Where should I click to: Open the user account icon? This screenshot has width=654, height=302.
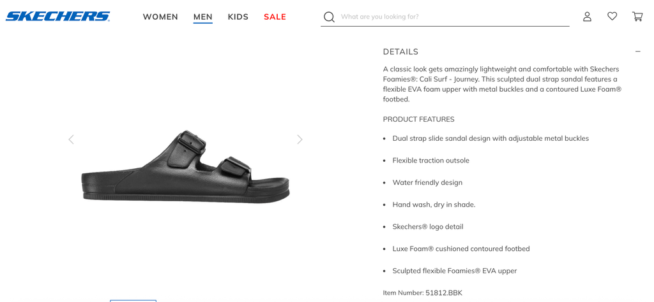click(587, 17)
